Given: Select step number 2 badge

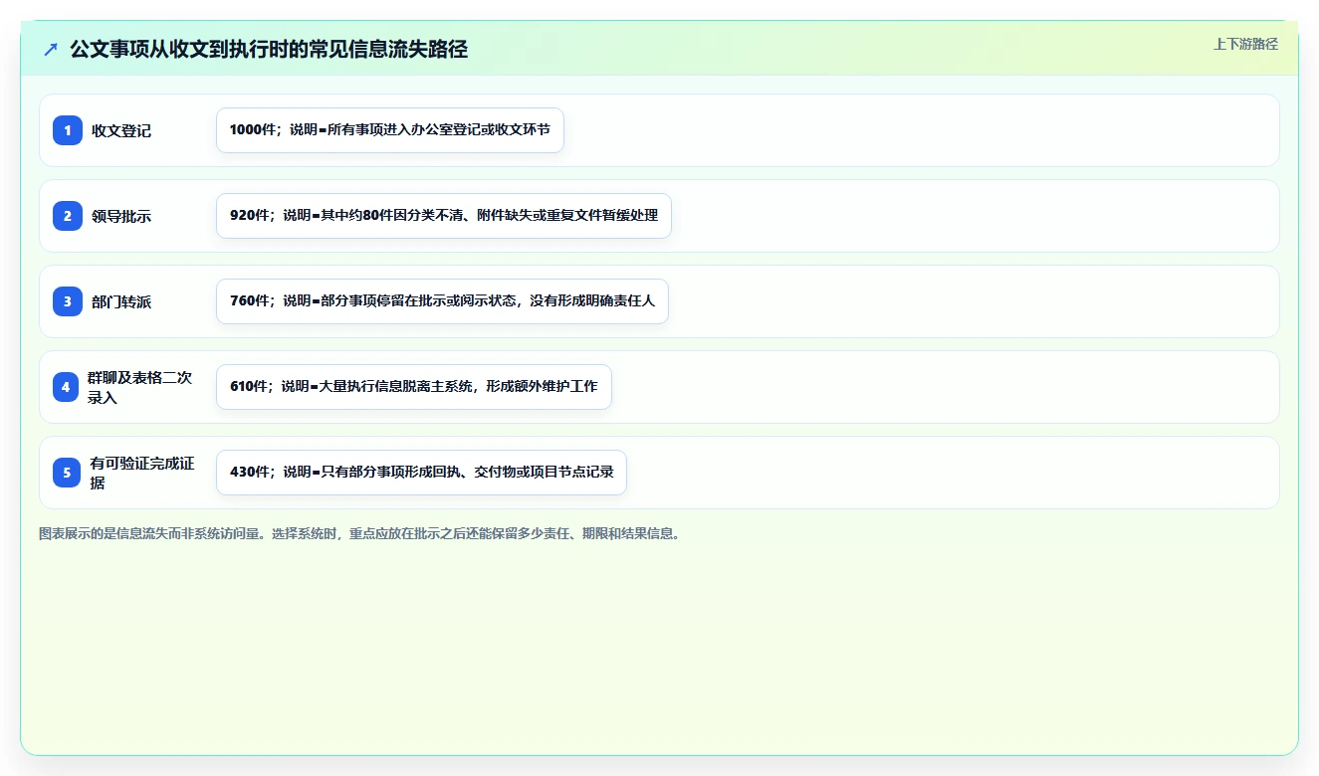Looking at the screenshot, I should tap(68, 216).
